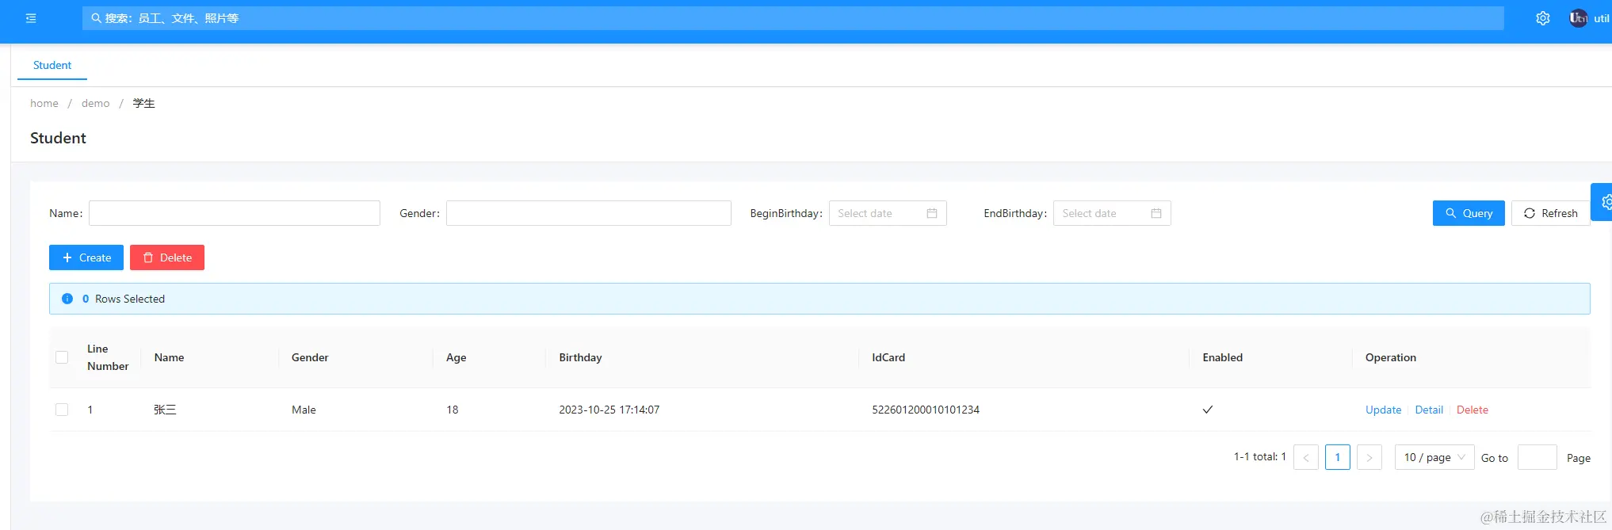Open Detail link for 张三
The height and width of the screenshot is (530, 1612).
click(x=1429, y=410)
